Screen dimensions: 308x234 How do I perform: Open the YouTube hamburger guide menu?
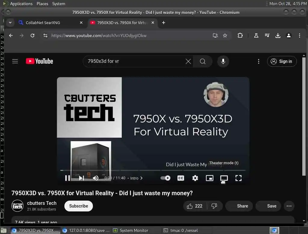[15, 61]
